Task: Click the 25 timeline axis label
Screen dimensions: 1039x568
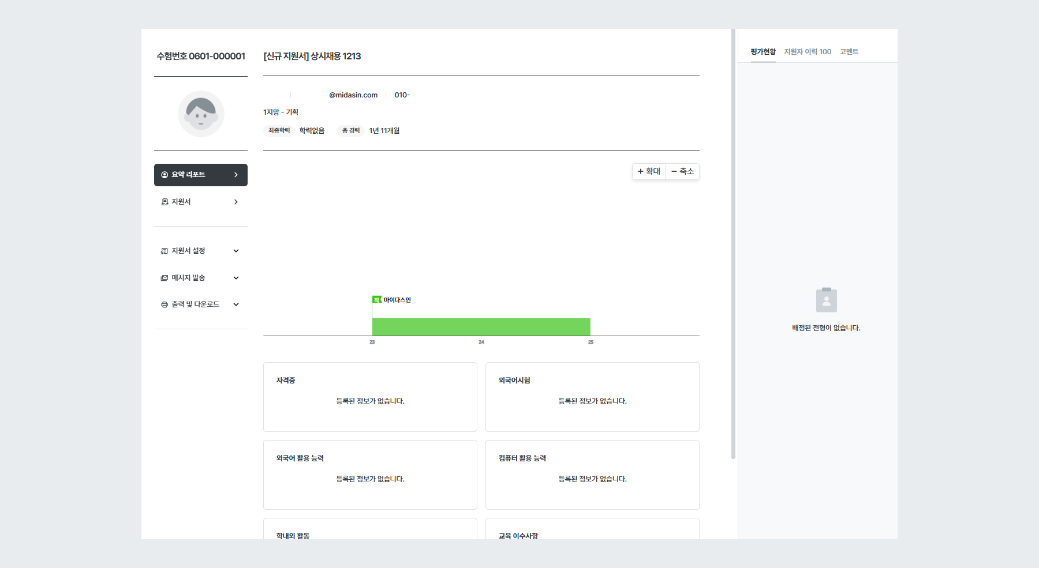Action: click(590, 343)
